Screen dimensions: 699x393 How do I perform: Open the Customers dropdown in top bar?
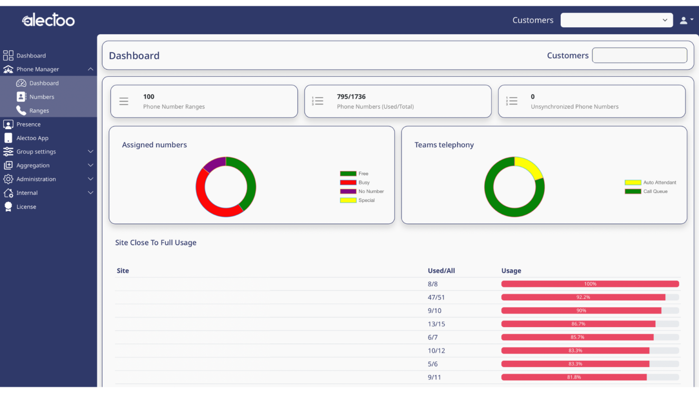(x=616, y=20)
